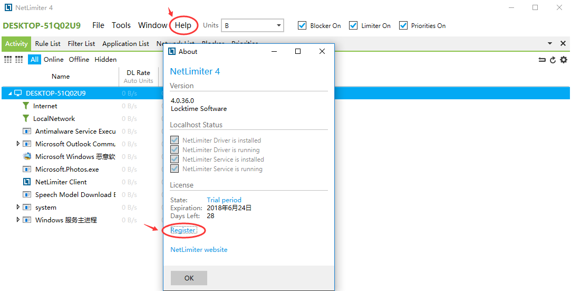Minimize the About dialog
The width and height of the screenshot is (571, 291).
coord(275,51)
